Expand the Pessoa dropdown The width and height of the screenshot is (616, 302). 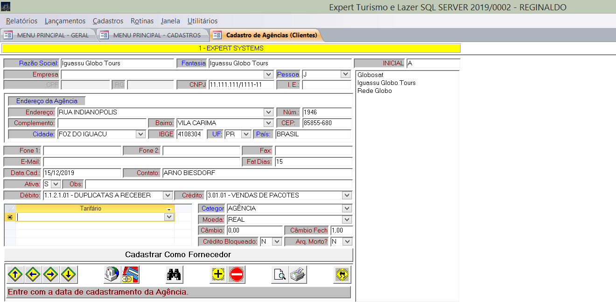[345, 74]
